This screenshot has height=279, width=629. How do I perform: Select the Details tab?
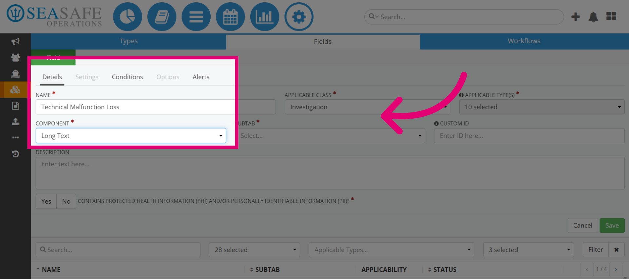(x=52, y=77)
